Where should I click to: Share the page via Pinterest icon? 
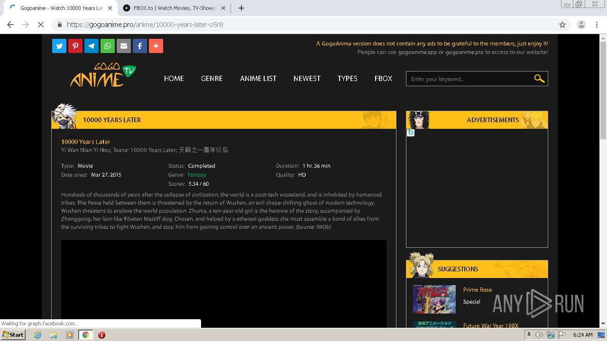point(75,46)
